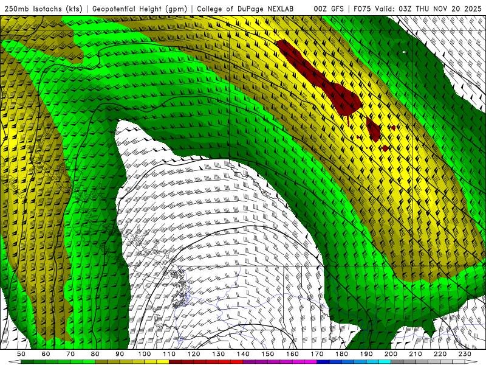Click the 70 value on the color scale
This screenshot has height=365, width=486.
70,354
